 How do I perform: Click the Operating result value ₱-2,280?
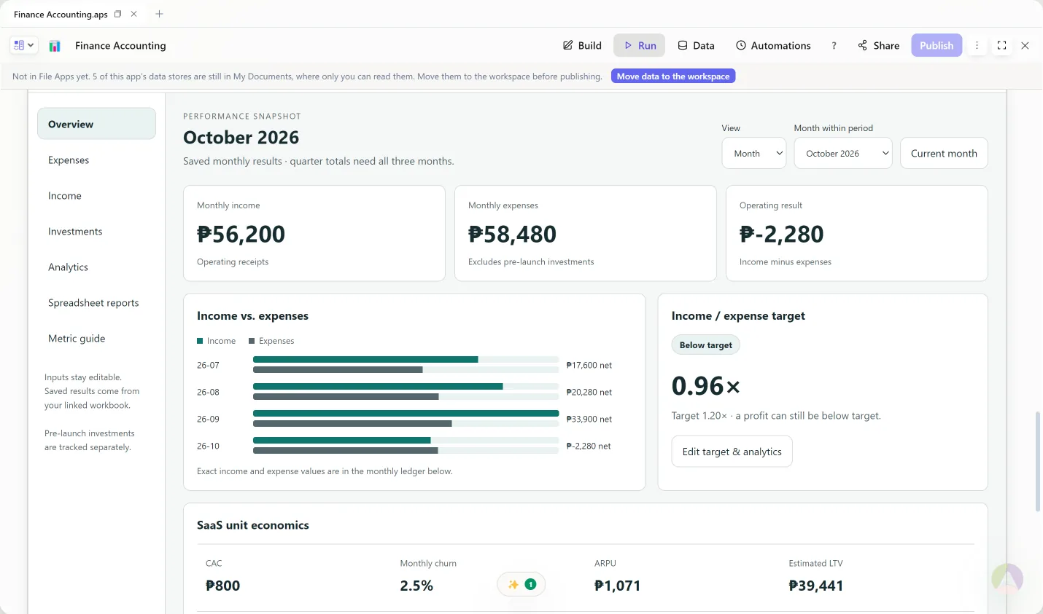[782, 234]
